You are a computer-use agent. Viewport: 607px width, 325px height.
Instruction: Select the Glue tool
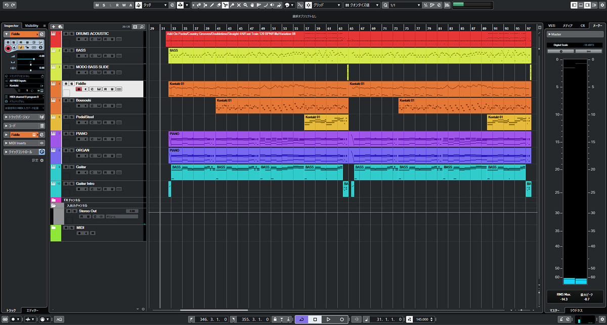click(232, 5)
